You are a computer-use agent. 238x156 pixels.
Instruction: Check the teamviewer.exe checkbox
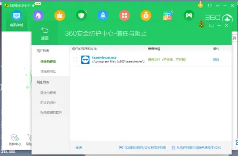(75, 59)
